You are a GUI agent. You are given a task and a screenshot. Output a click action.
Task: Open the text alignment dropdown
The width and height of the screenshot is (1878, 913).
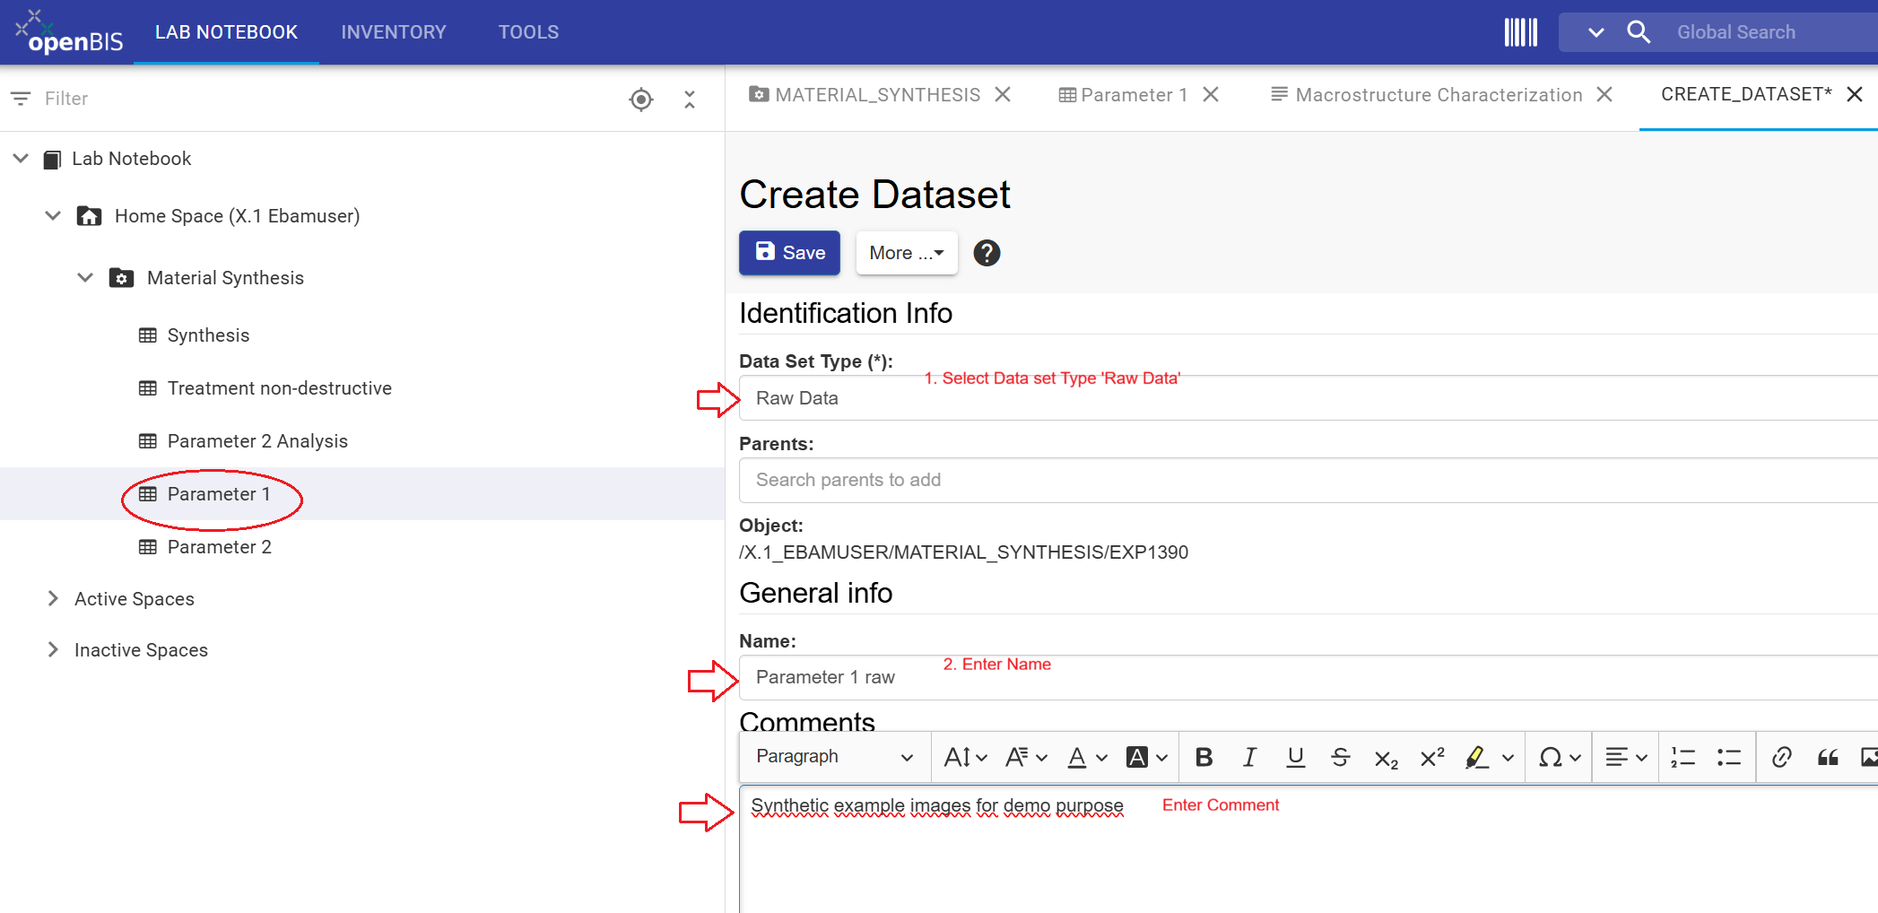(x=1626, y=758)
